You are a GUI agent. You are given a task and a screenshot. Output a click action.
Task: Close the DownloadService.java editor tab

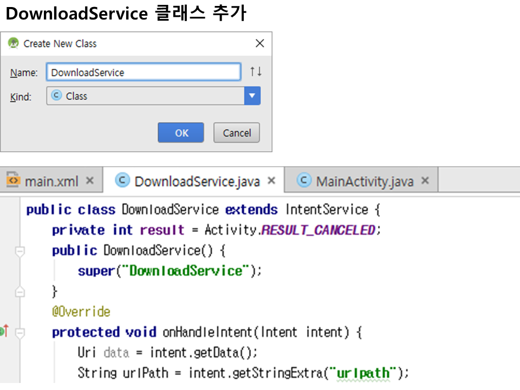pyautogui.click(x=272, y=181)
